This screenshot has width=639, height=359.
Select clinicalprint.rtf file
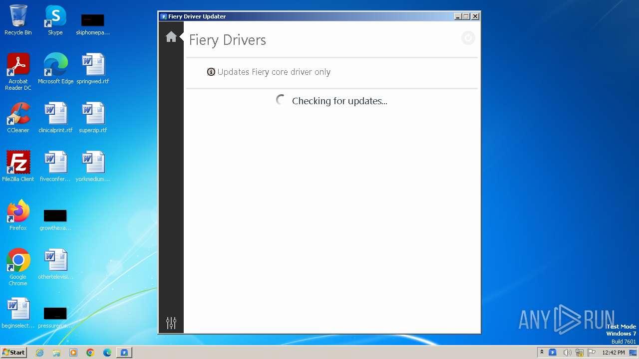(x=55, y=118)
